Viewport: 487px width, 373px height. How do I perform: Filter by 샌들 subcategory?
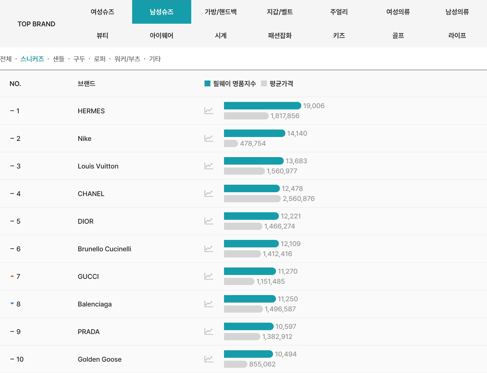[59, 59]
